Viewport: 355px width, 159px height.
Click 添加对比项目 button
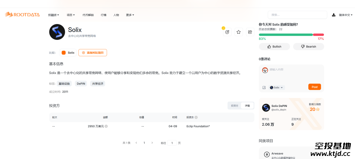93,53
